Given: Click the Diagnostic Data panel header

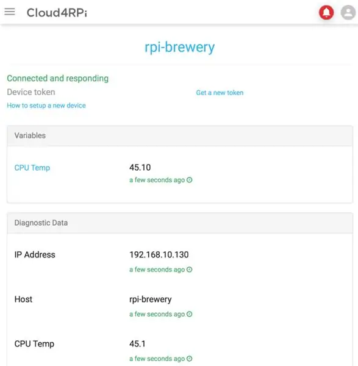Looking at the screenshot, I should click(180, 223).
